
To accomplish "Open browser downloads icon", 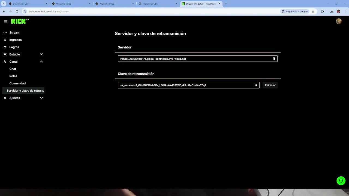I will (332, 11).
